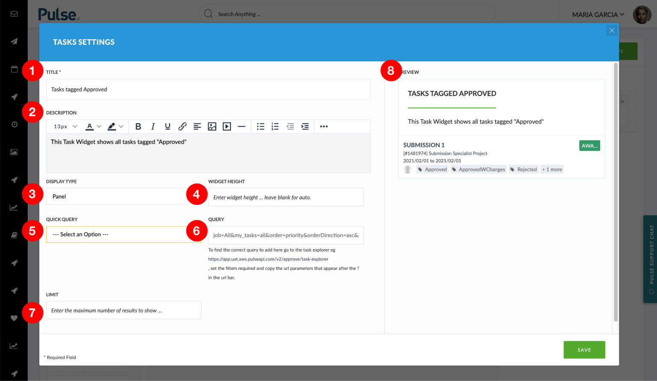Click the Limit maximum results input field
Screen dimensions: 657x381
(124, 310)
